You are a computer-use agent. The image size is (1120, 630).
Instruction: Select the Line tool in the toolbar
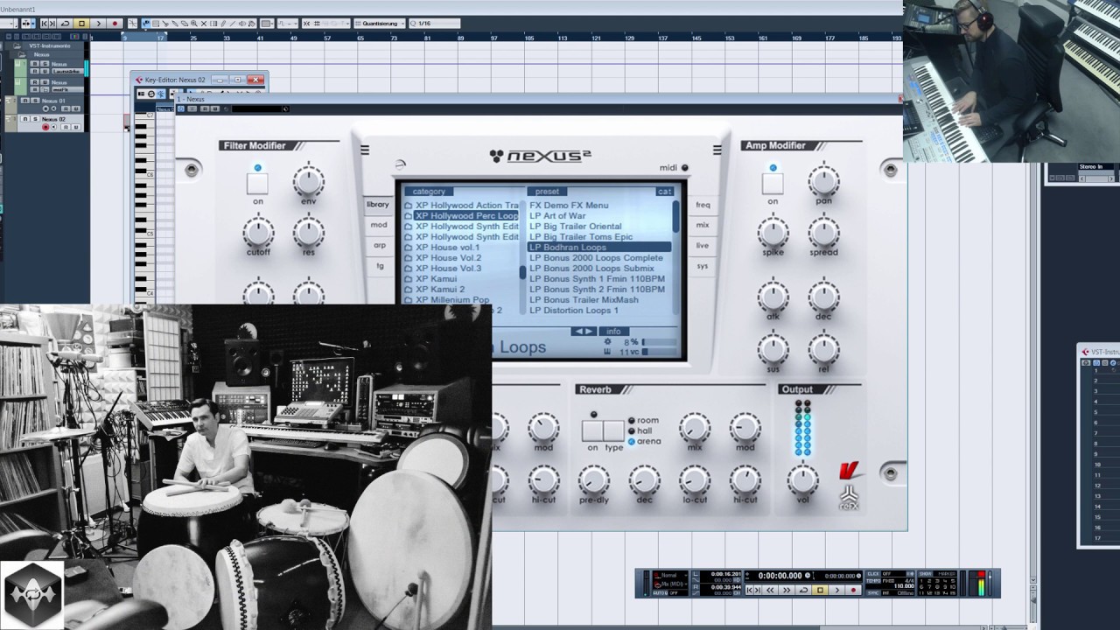[233, 24]
